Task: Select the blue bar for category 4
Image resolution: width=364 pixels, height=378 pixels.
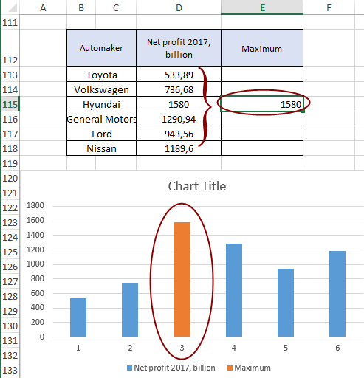Action: click(234, 290)
